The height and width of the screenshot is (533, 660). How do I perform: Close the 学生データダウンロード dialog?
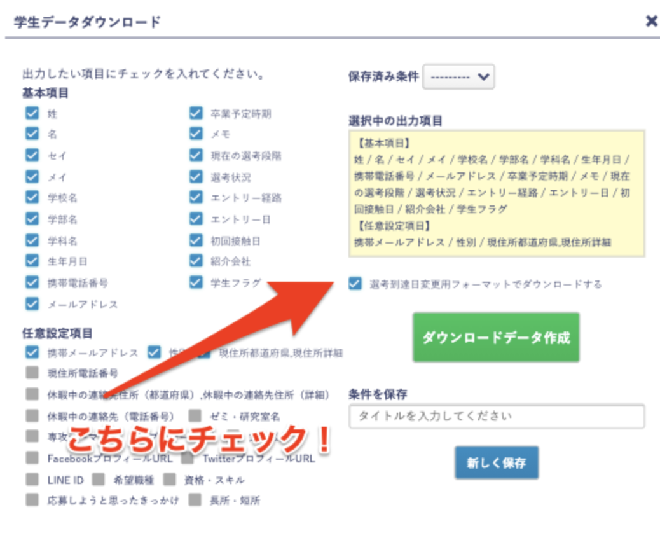coord(651,21)
